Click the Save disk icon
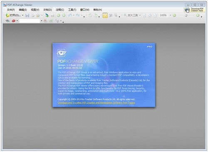The image size is (208, 152). click(27, 15)
